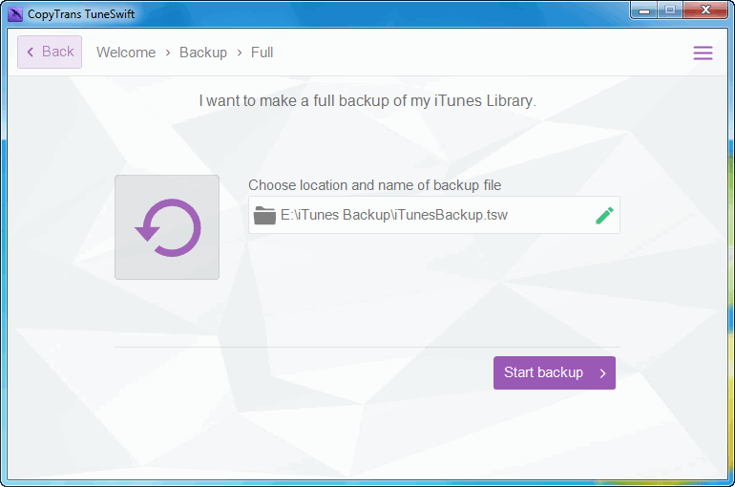Click the CopyTrans TuneSwift title bar icon
This screenshot has height=487, width=735.
15,14
